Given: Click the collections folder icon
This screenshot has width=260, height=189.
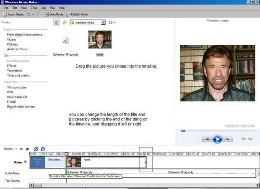Looking at the screenshot, I should [x=65, y=22].
